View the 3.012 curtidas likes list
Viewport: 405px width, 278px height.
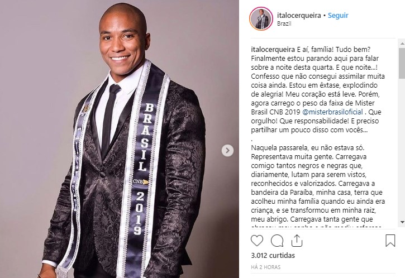[273, 255]
